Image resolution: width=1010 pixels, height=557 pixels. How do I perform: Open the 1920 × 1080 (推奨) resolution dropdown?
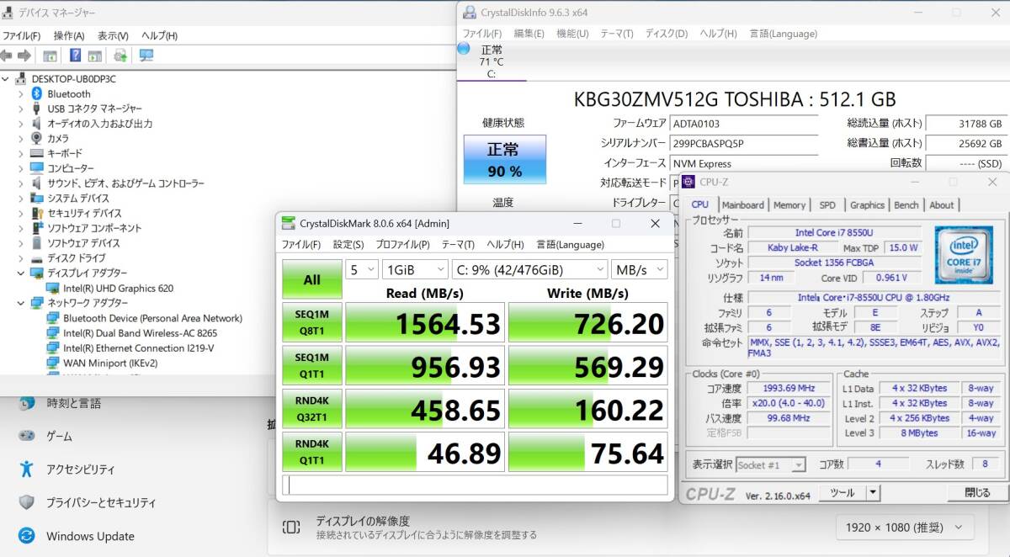(x=905, y=528)
